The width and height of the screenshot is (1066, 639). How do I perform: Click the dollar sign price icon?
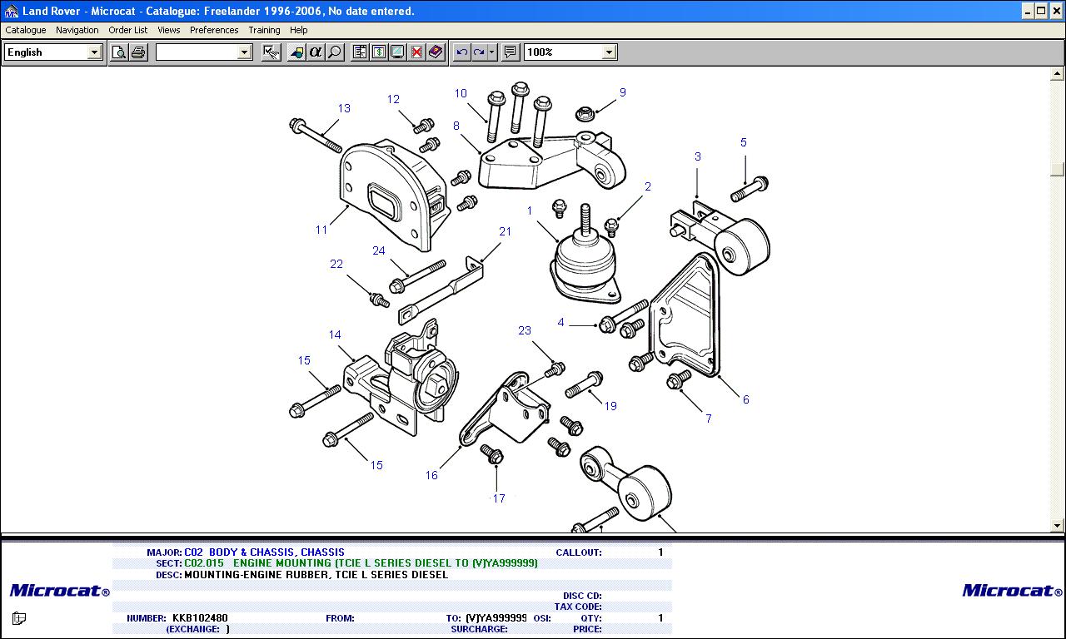click(379, 52)
